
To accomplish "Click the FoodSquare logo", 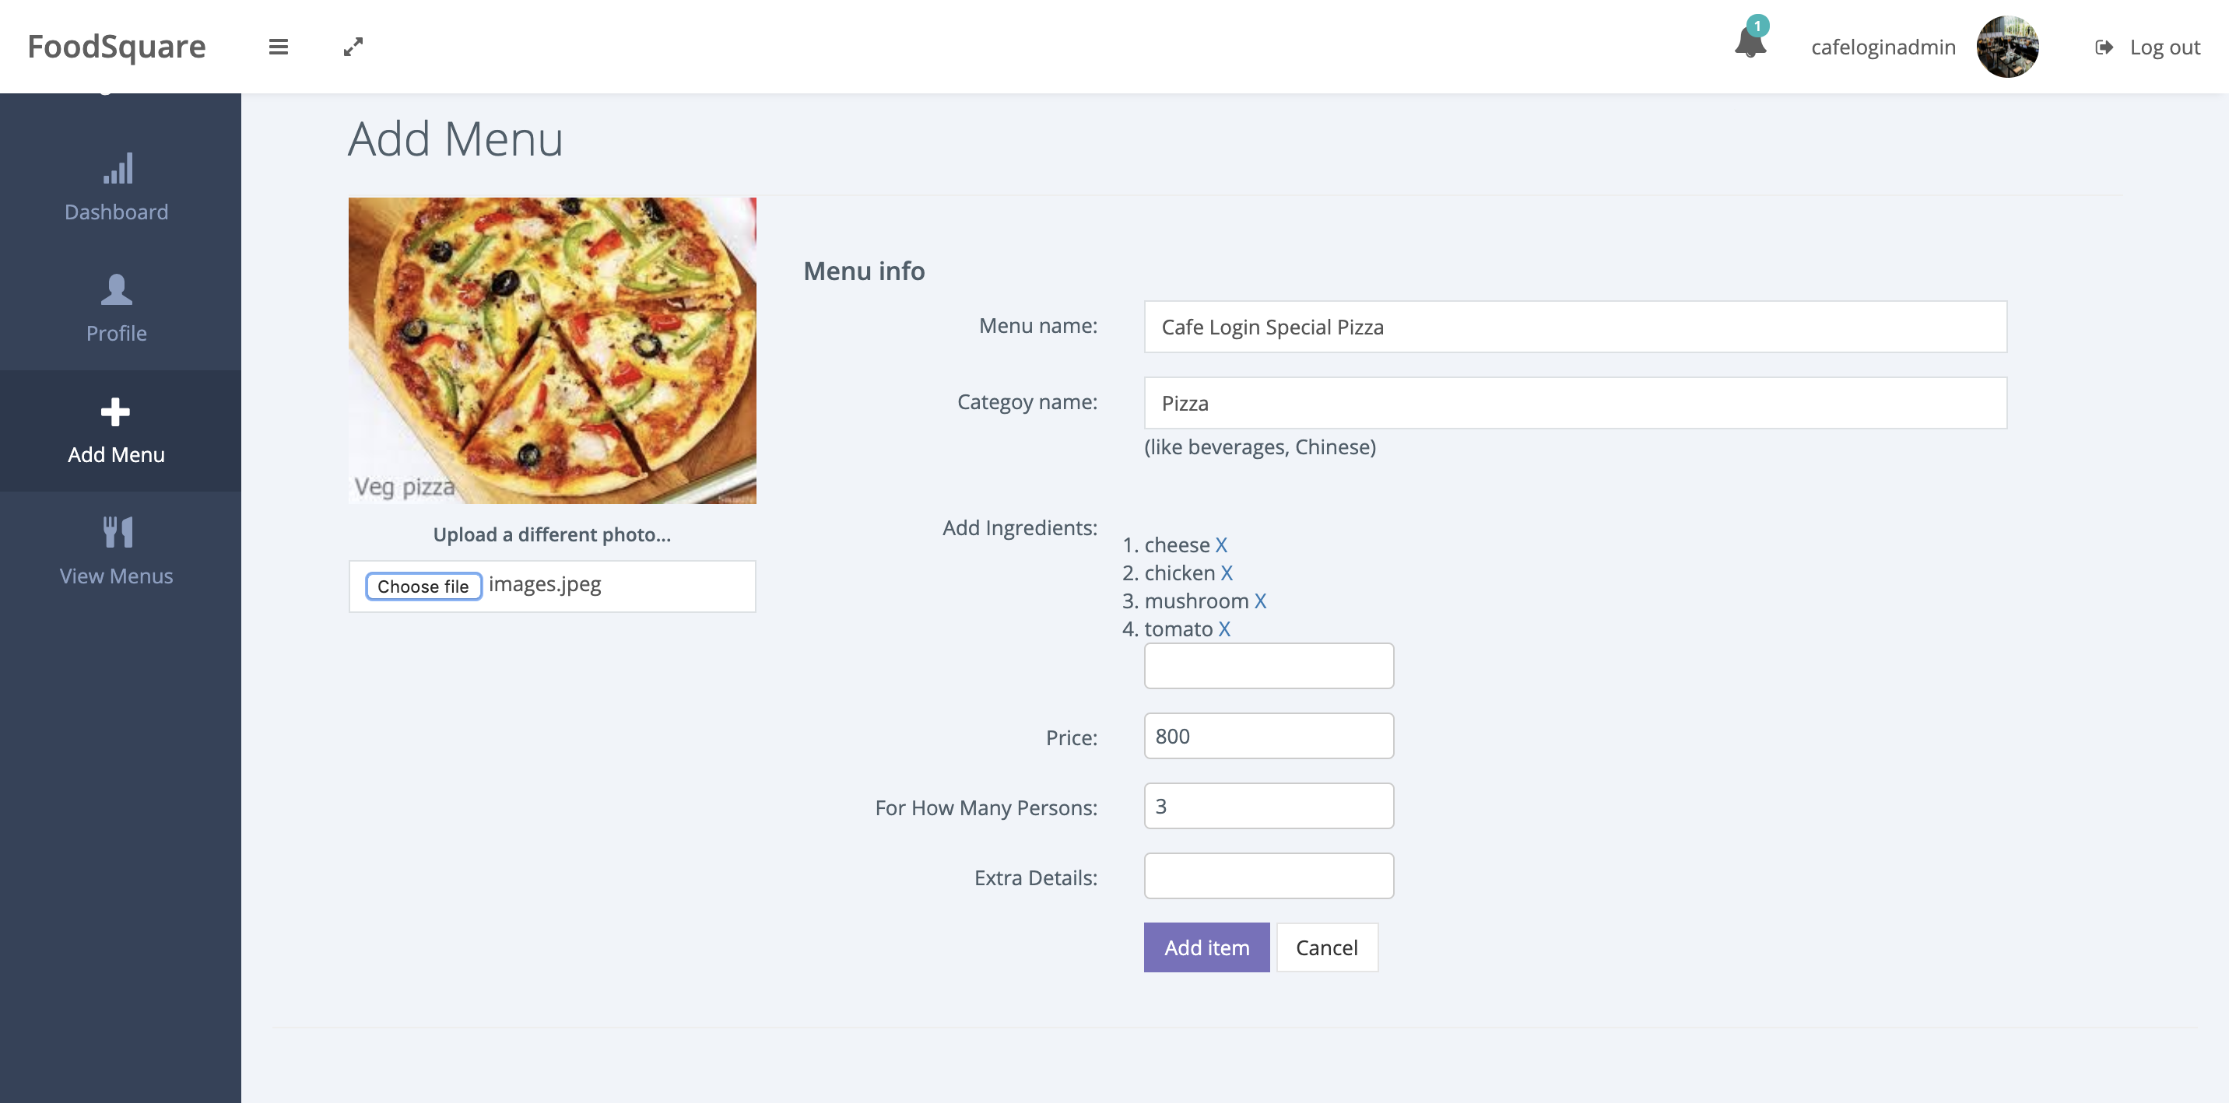I will [117, 47].
